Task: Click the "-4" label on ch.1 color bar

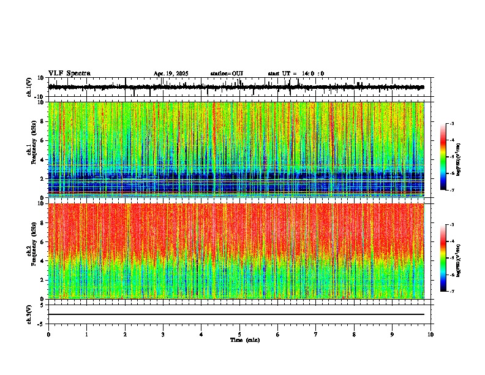Action: pos(452,140)
